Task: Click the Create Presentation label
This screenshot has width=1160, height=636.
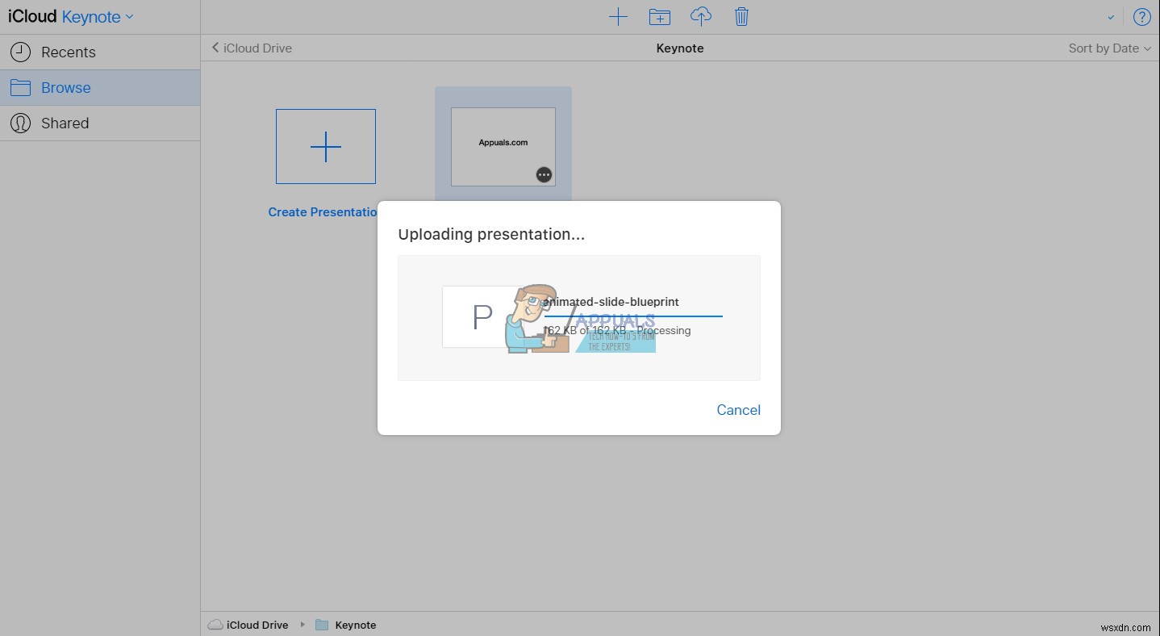Action: tap(323, 212)
